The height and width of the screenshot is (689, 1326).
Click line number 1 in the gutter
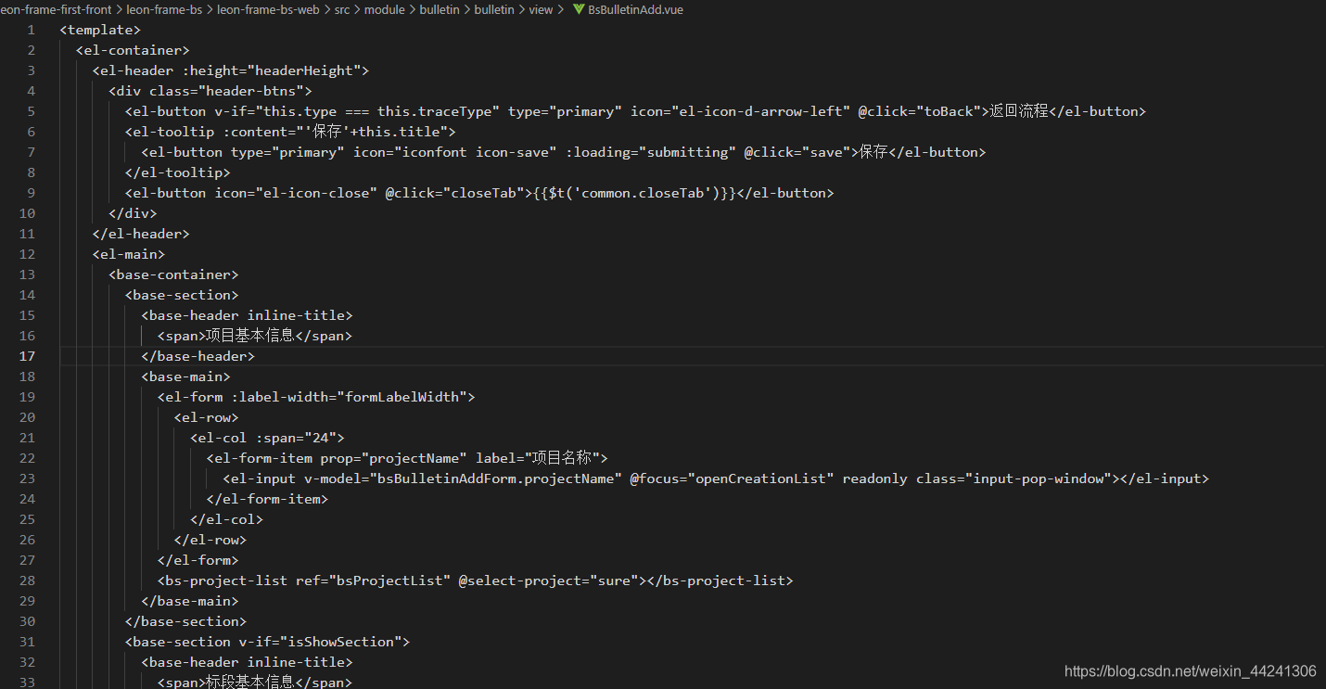click(31, 29)
